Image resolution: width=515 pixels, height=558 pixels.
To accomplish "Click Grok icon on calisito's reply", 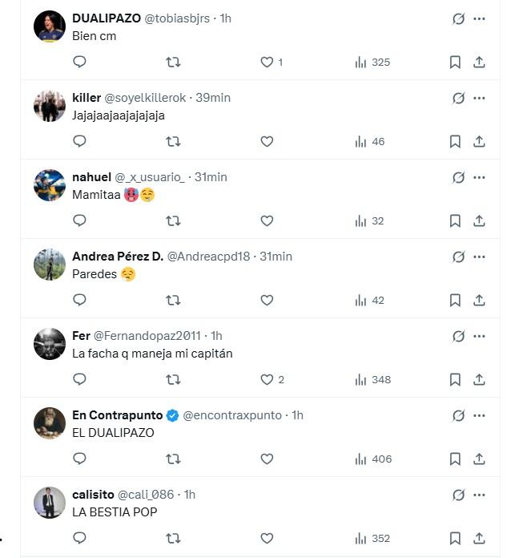I will (x=459, y=495).
